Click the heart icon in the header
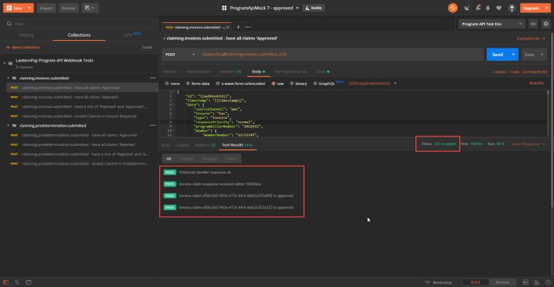 (499, 8)
